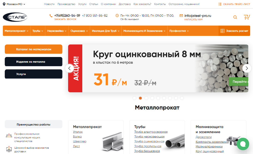Click the Скачать прайс-лист link
The width and height of the screenshot is (253, 154).
[x=234, y=4]
